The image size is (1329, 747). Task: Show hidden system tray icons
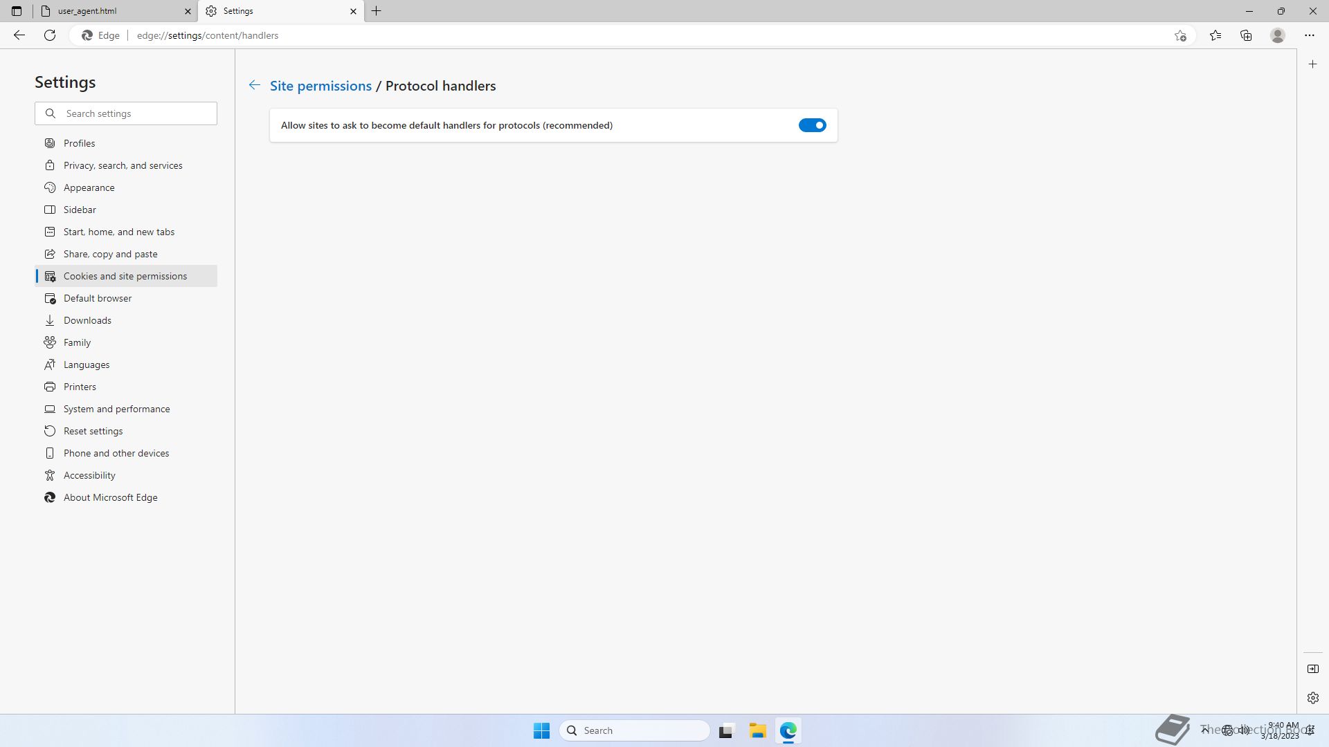(1204, 730)
